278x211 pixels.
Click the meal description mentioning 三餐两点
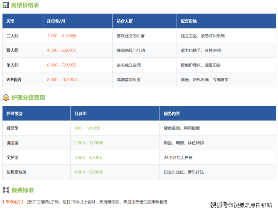[x=97, y=202]
